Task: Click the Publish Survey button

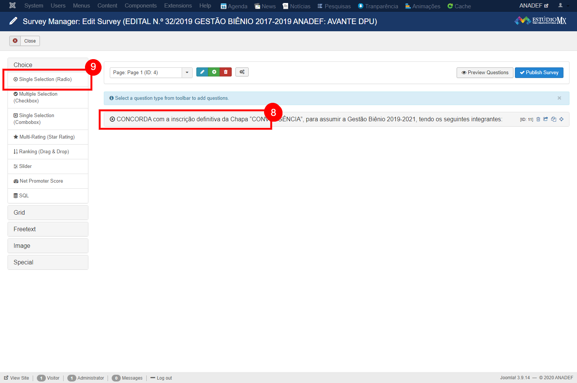Action: pos(539,73)
